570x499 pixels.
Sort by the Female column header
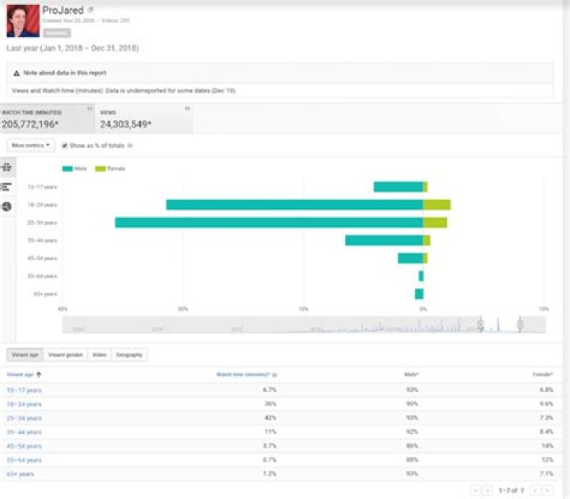point(543,374)
